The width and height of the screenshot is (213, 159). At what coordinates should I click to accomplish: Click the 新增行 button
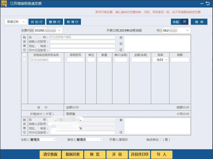(x=73, y=22)
